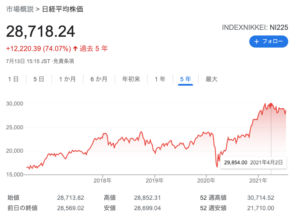
Task: Click the 2021年 axis label
Action: [x=258, y=180]
